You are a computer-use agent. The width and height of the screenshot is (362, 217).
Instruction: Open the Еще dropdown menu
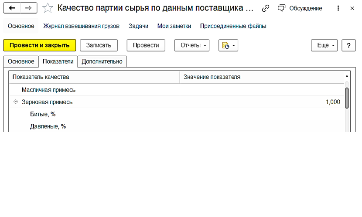point(324,45)
